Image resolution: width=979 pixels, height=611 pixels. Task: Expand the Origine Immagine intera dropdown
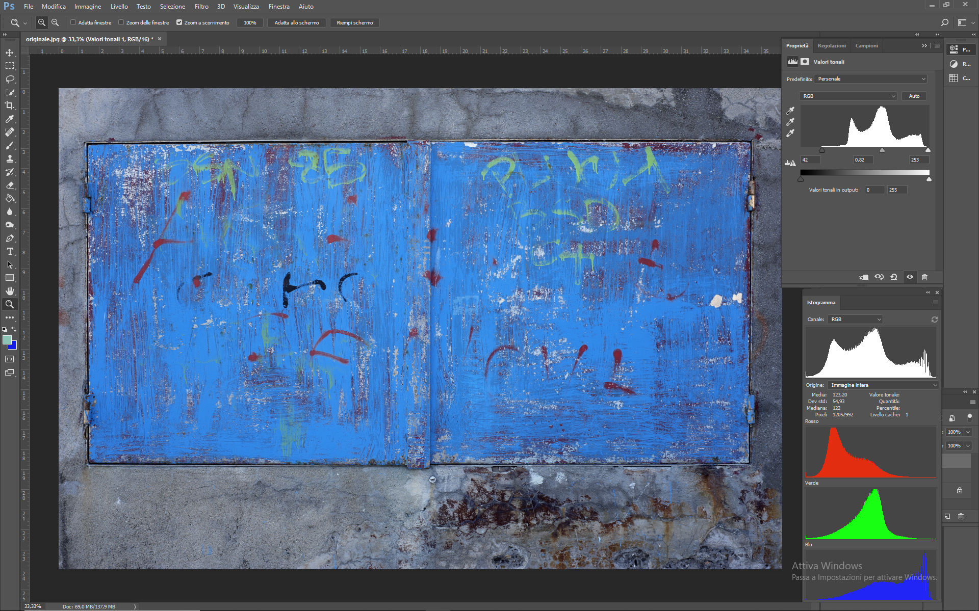(883, 385)
